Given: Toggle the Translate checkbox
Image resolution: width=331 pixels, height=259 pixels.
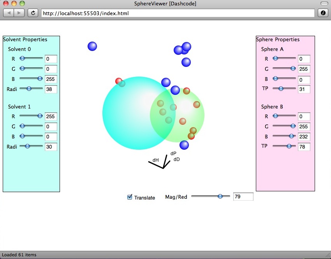Looking at the screenshot, I should (130, 197).
